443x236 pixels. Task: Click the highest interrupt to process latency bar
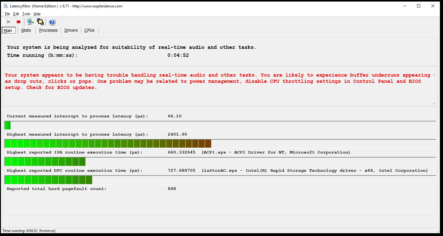[220, 144]
